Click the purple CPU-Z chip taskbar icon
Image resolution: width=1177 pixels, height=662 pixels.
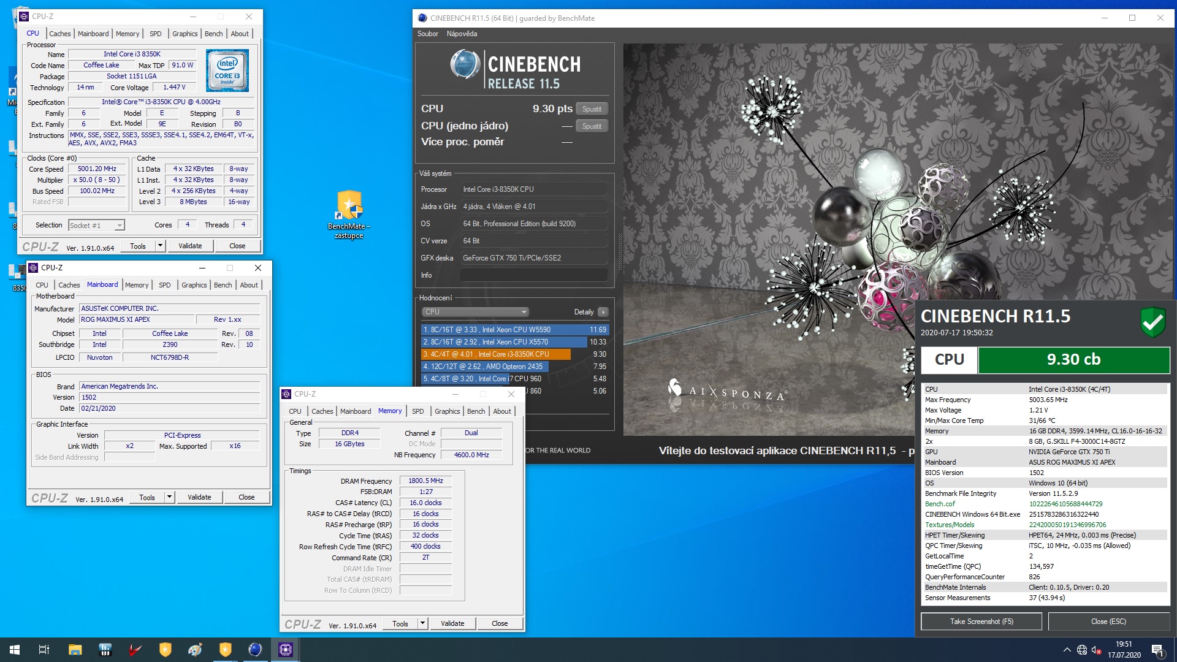[285, 650]
